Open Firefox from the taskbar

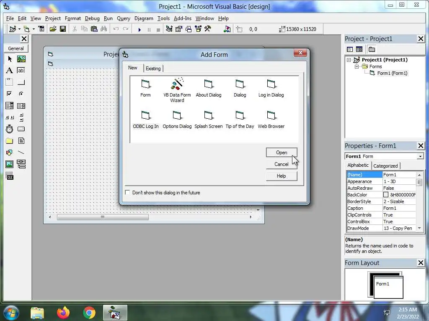[63, 313]
